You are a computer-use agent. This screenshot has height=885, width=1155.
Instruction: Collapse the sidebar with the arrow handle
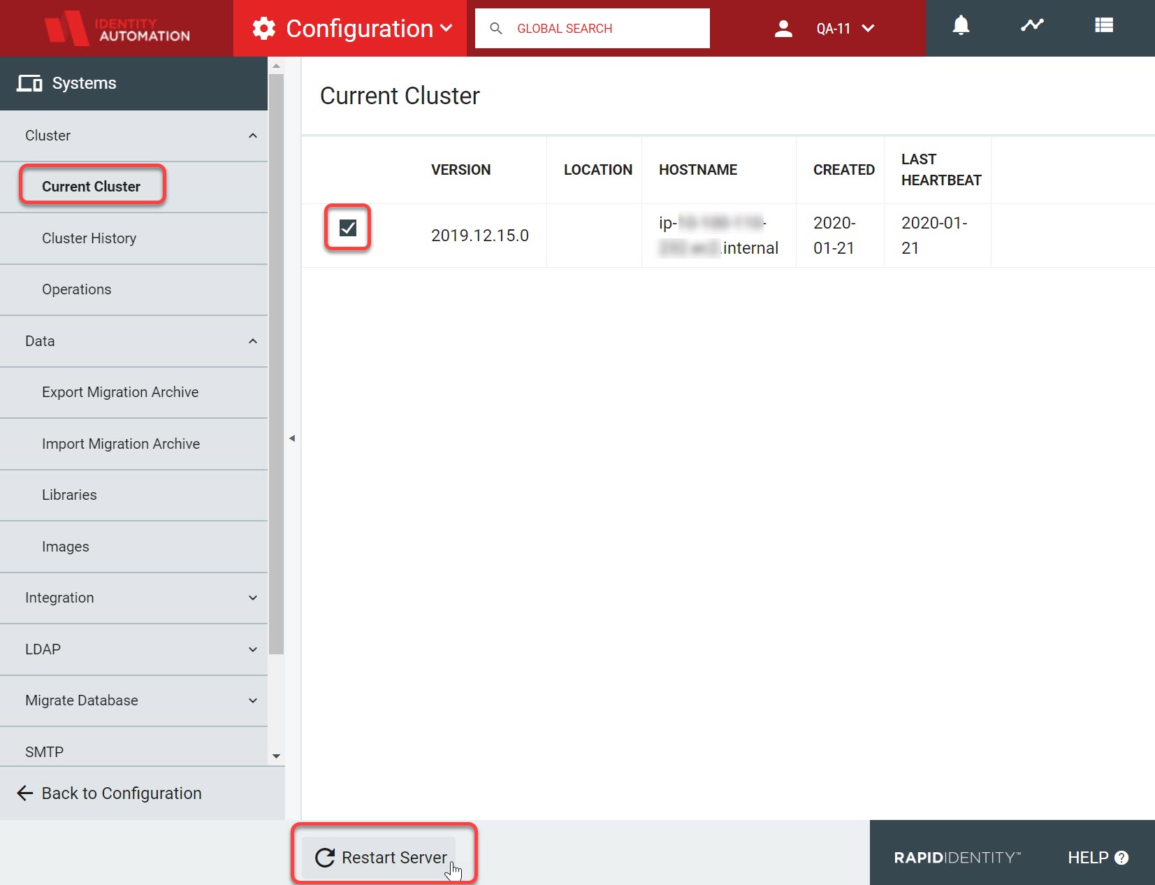[x=292, y=438]
